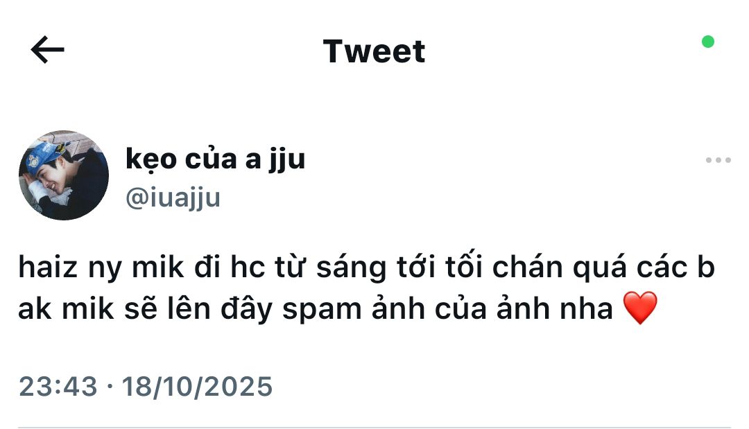Tap the dot separator between time and date
This screenshot has height=429, width=749.
pos(110,385)
